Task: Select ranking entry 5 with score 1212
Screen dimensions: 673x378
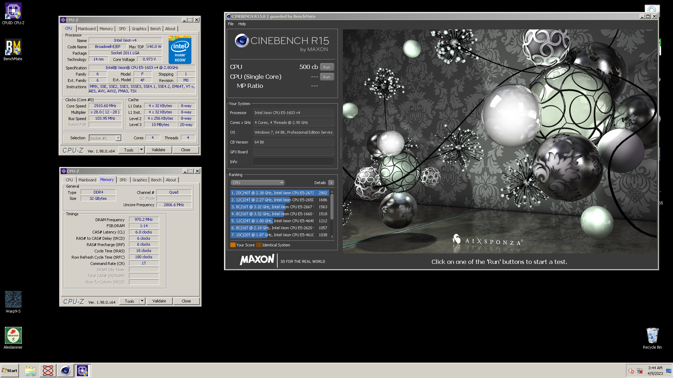Action: click(279, 221)
